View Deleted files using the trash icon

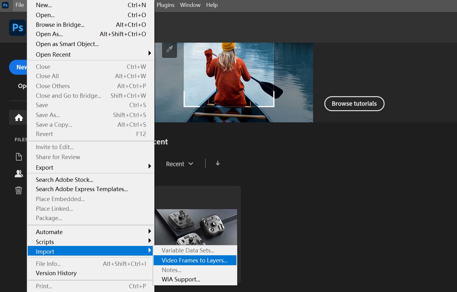coord(19,190)
